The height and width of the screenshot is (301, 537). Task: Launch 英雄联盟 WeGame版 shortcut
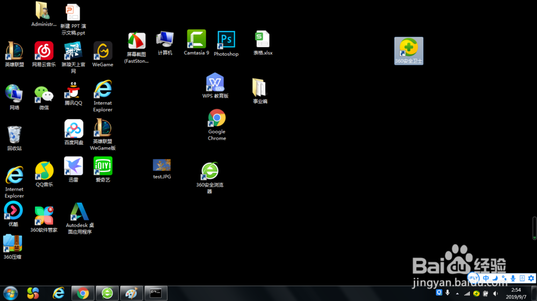pyautogui.click(x=103, y=134)
